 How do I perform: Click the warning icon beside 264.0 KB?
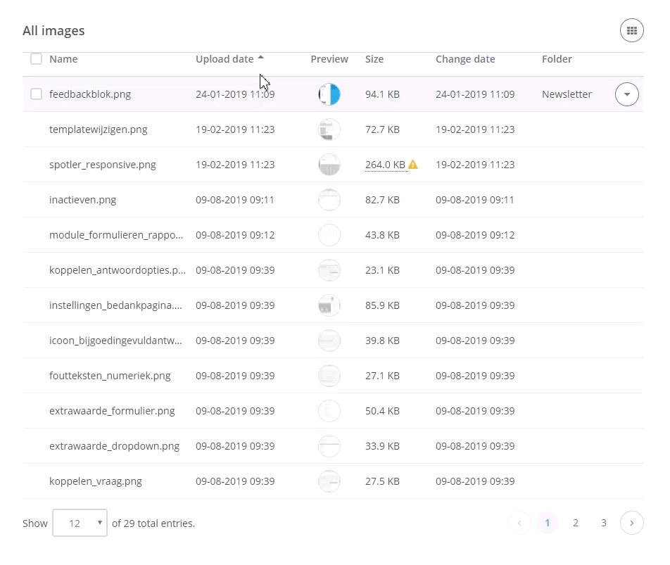tap(413, 164)
